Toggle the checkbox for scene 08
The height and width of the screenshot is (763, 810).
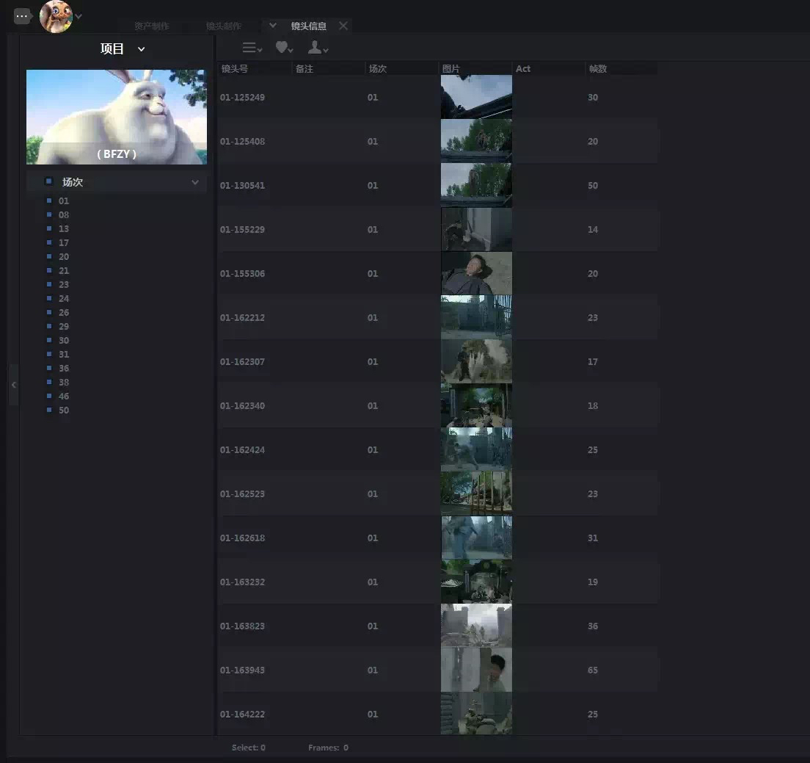click(49, 215)
